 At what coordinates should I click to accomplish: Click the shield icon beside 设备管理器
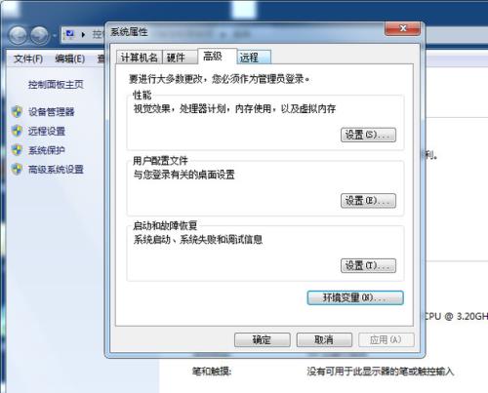(17, 111)
